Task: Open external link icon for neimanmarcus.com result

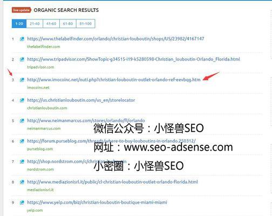Action: (22, 121)
